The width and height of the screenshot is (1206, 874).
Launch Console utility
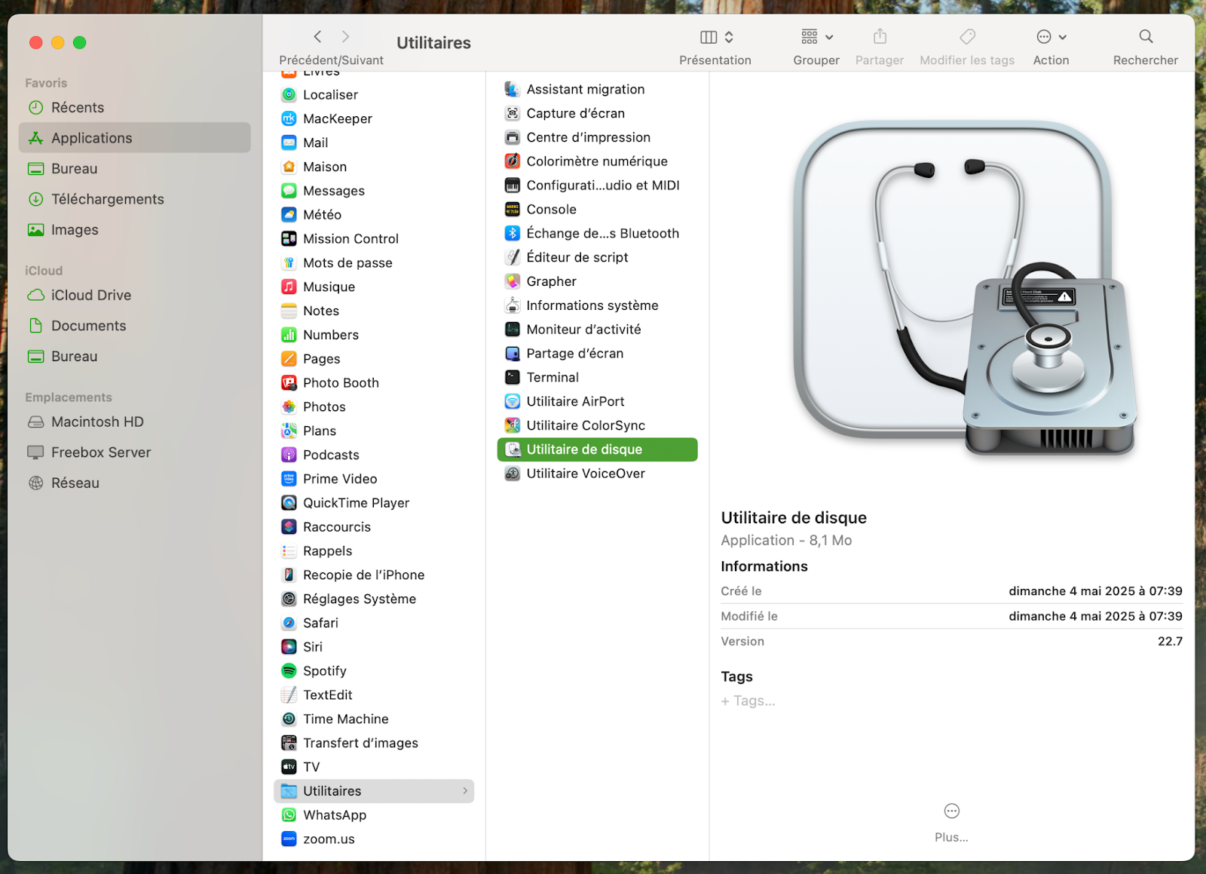click(x=550, y=209)
